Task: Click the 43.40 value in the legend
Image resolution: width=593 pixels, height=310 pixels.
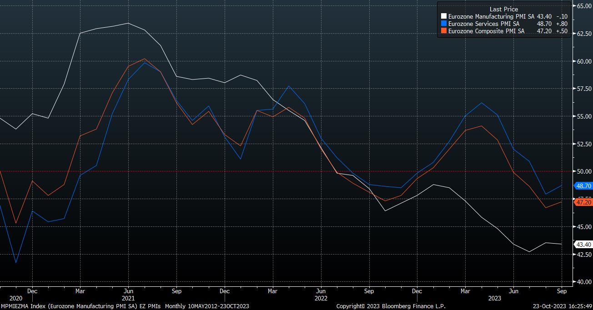Action: (544, 16)
